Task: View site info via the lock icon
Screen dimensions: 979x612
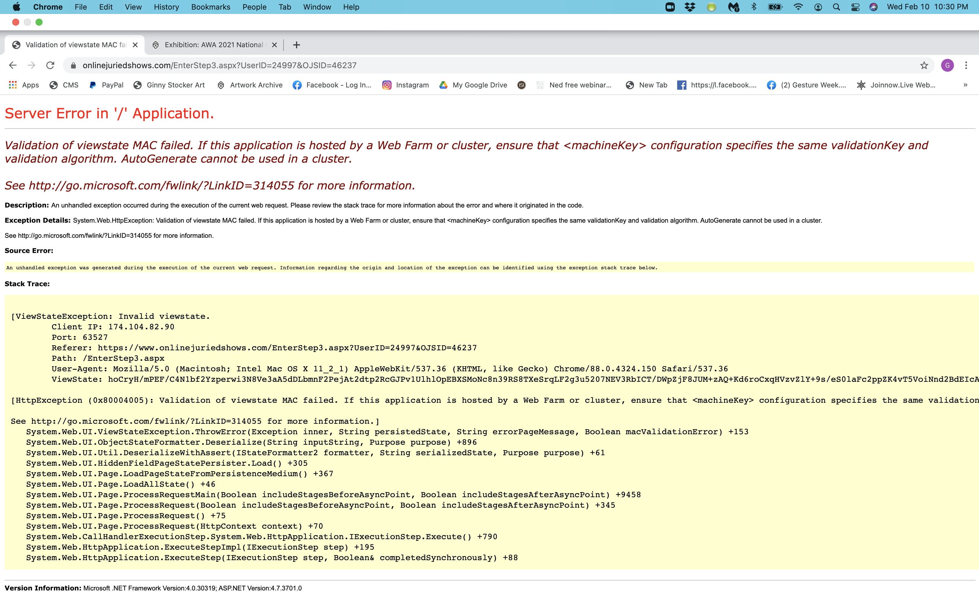Action: tap(73, 65)
